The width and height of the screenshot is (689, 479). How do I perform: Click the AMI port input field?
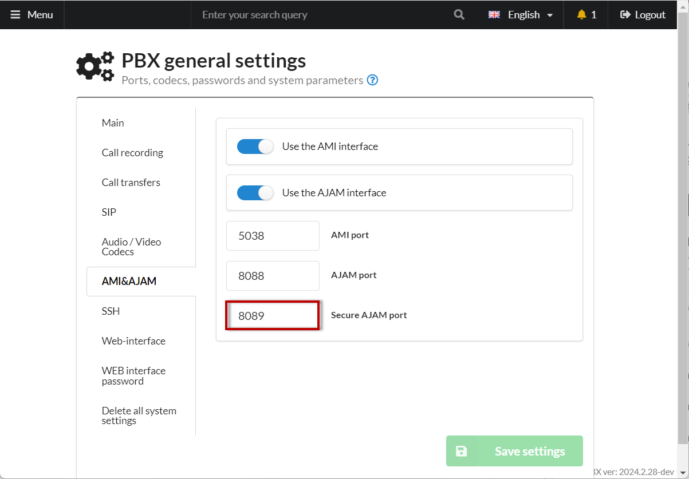coord(273,236)
